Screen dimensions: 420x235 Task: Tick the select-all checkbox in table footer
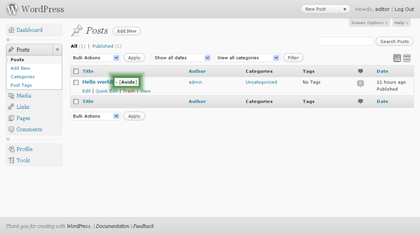(76, 101)
